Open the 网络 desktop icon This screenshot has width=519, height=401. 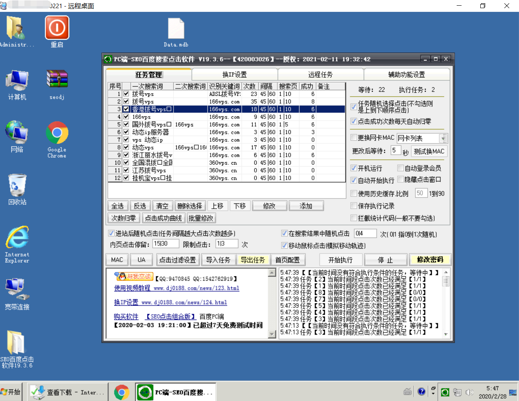17,137
